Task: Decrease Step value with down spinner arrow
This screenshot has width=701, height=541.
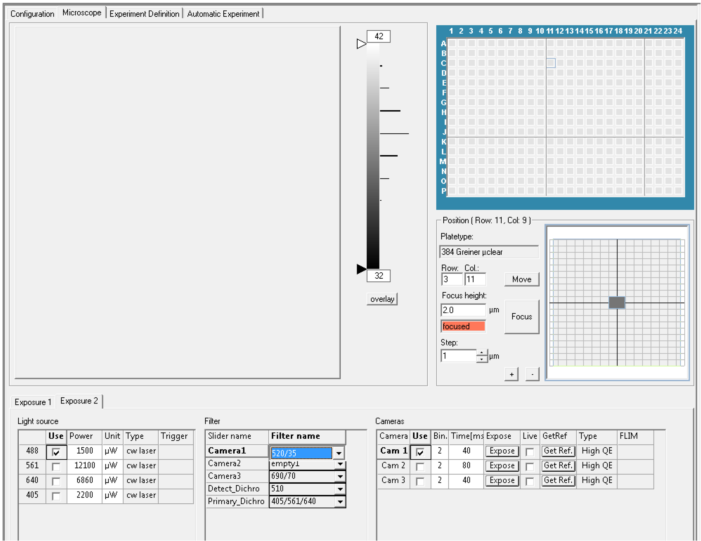Action: pos(481,359)
